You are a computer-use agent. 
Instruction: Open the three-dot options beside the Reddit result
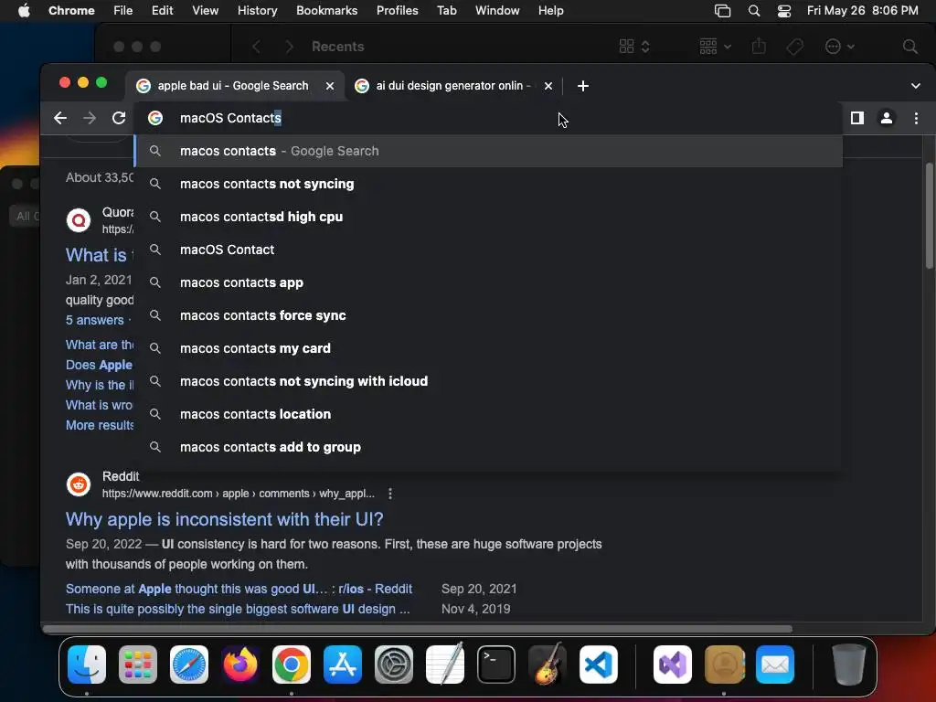click(389, 494)
